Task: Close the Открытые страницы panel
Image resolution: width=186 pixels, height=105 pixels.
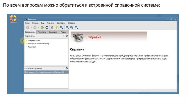Action: 67,68
